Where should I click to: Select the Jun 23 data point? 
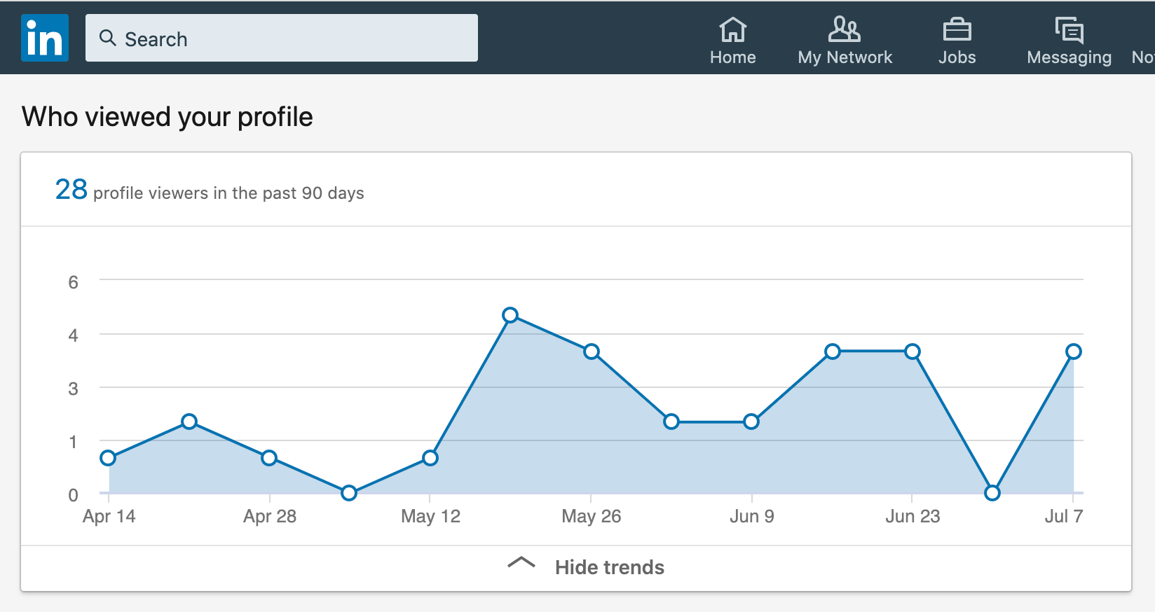click(913, 352)
